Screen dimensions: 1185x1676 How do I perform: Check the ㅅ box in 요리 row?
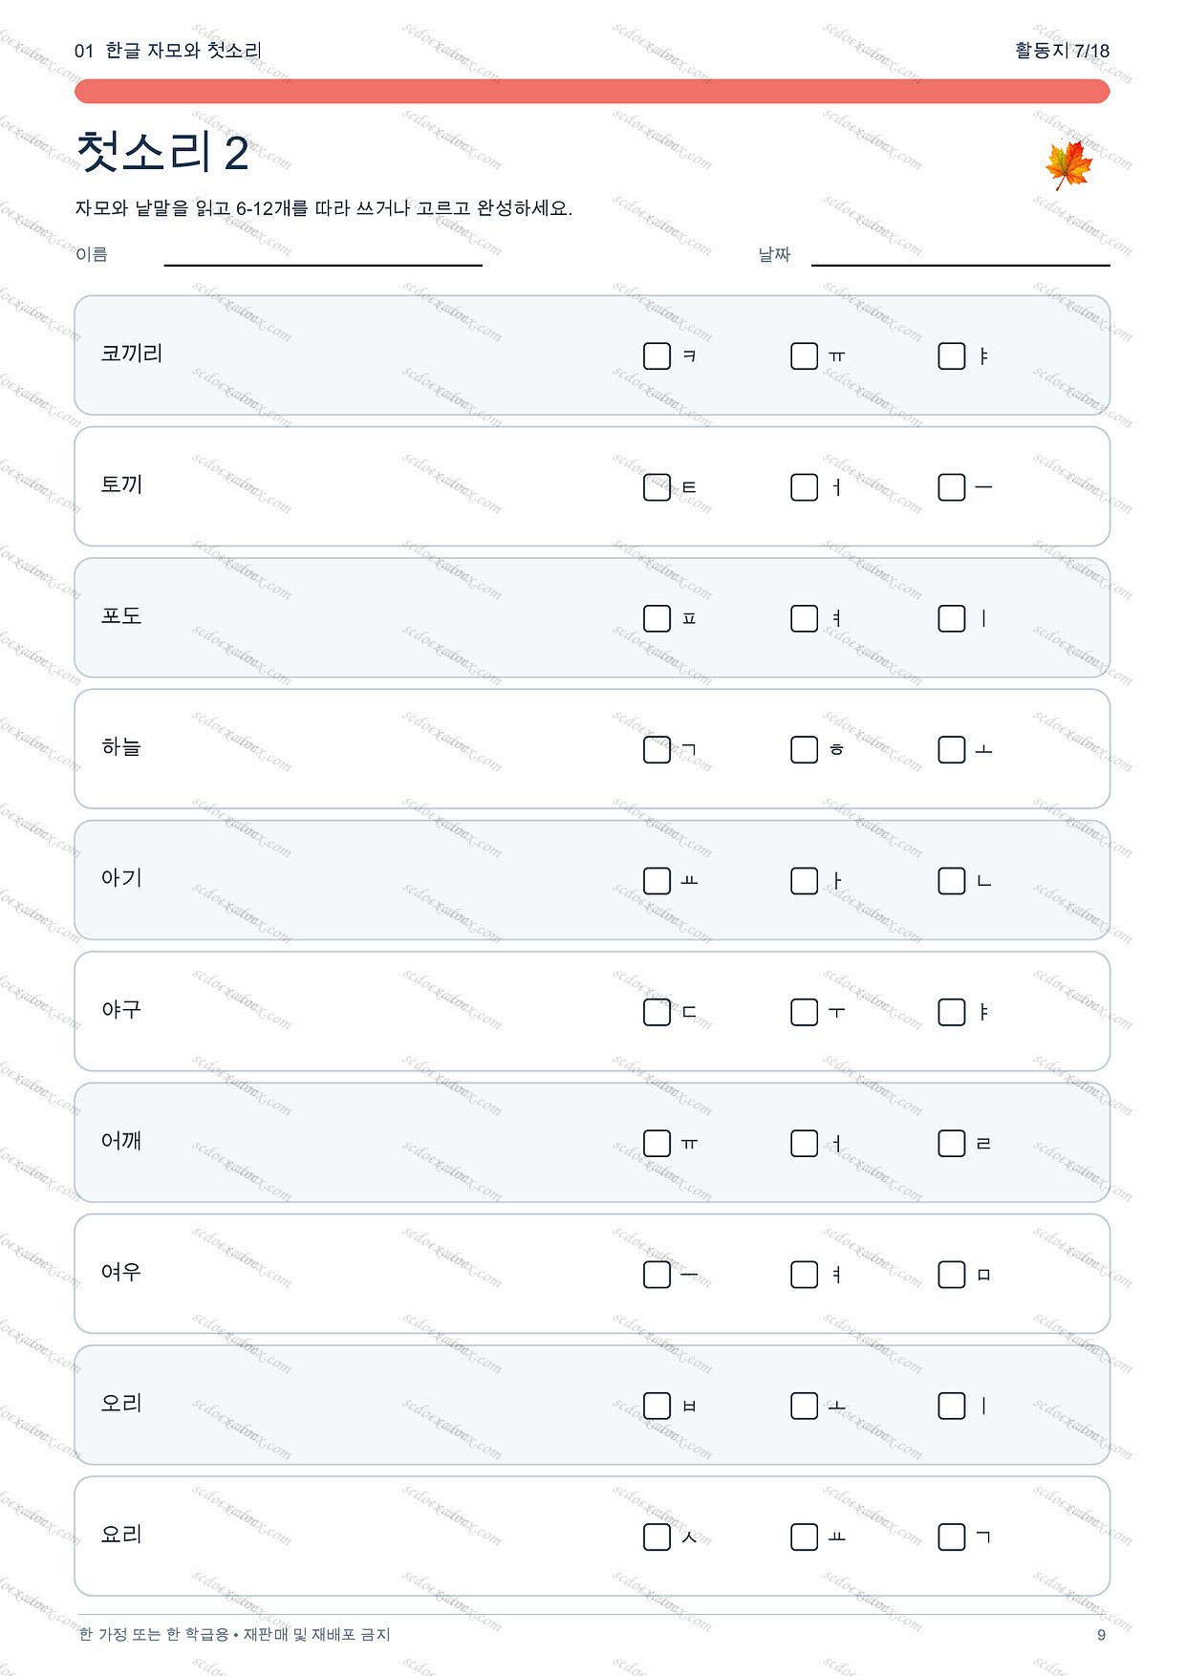[657, 1537]
